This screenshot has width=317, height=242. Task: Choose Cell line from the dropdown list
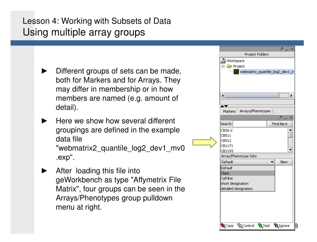point(248,178)
